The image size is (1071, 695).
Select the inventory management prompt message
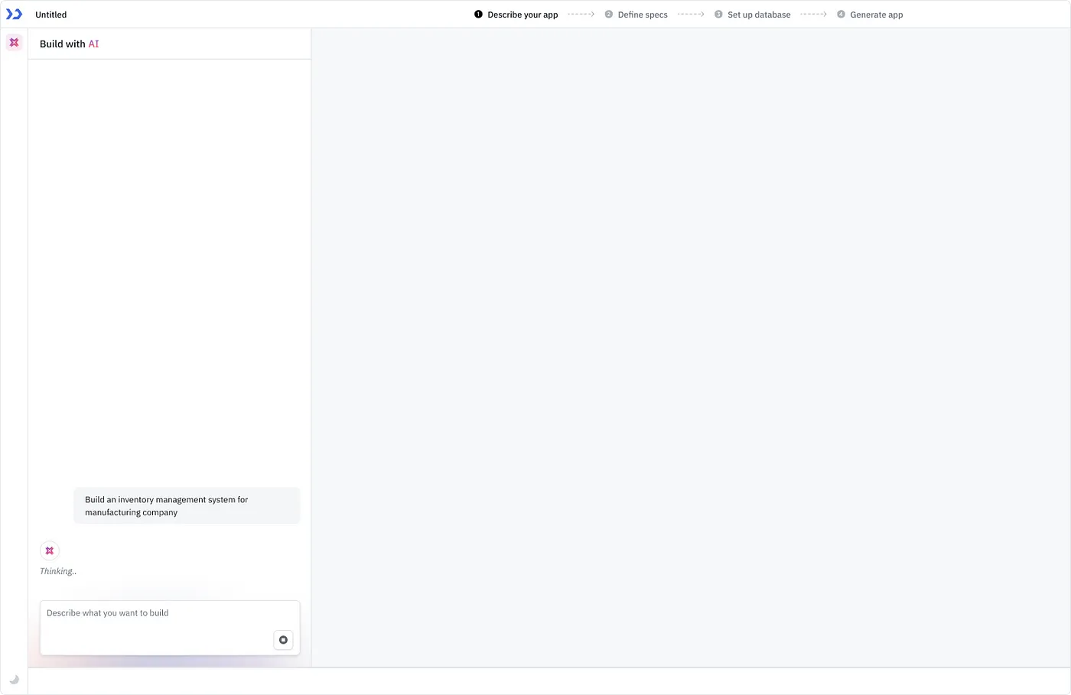click(x=187, y=505)
